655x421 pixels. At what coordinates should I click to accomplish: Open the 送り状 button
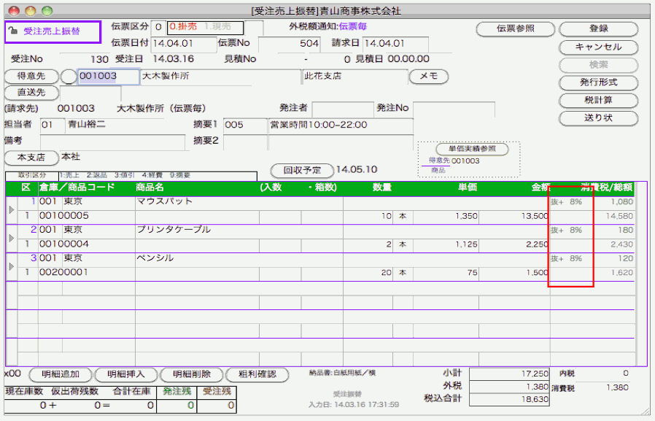pos(598,118)
